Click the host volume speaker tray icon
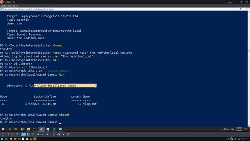Viewport: 250px width, 141px height. [243, 139]
